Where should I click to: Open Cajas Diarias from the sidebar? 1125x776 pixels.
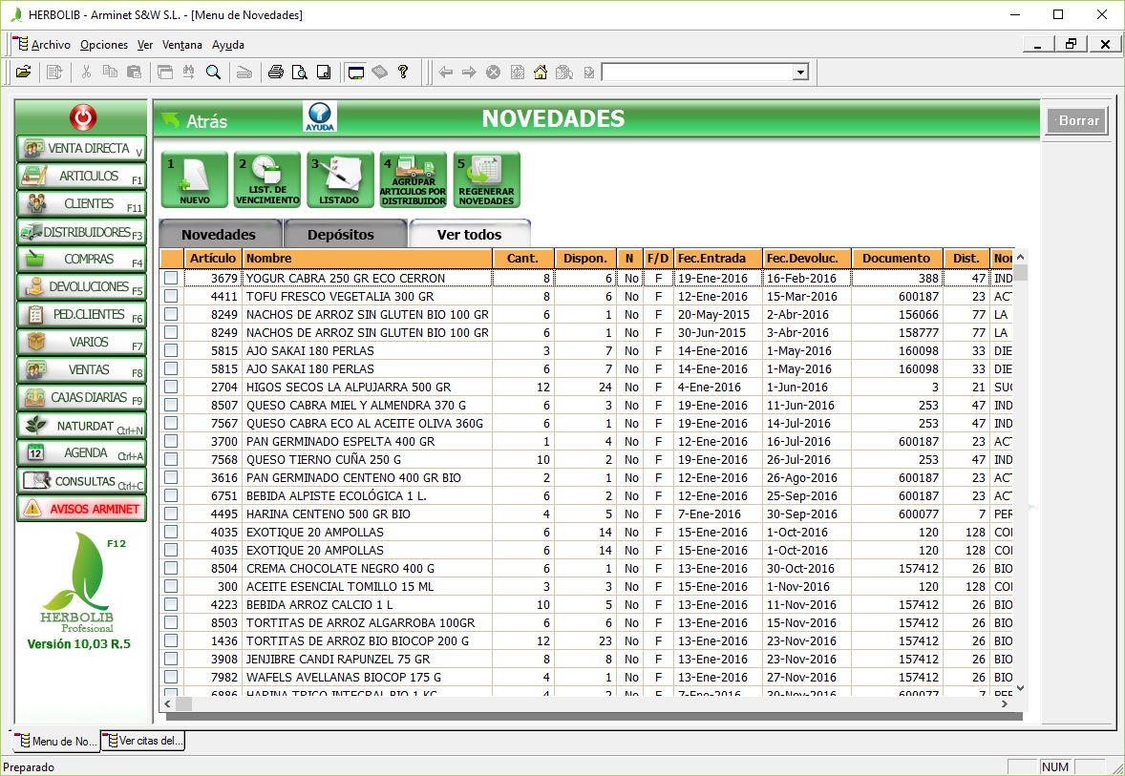coord(82,397)
